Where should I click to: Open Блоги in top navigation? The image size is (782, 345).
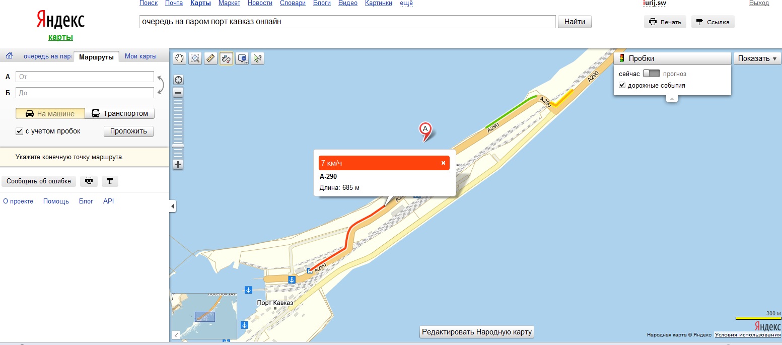[322, 3]
